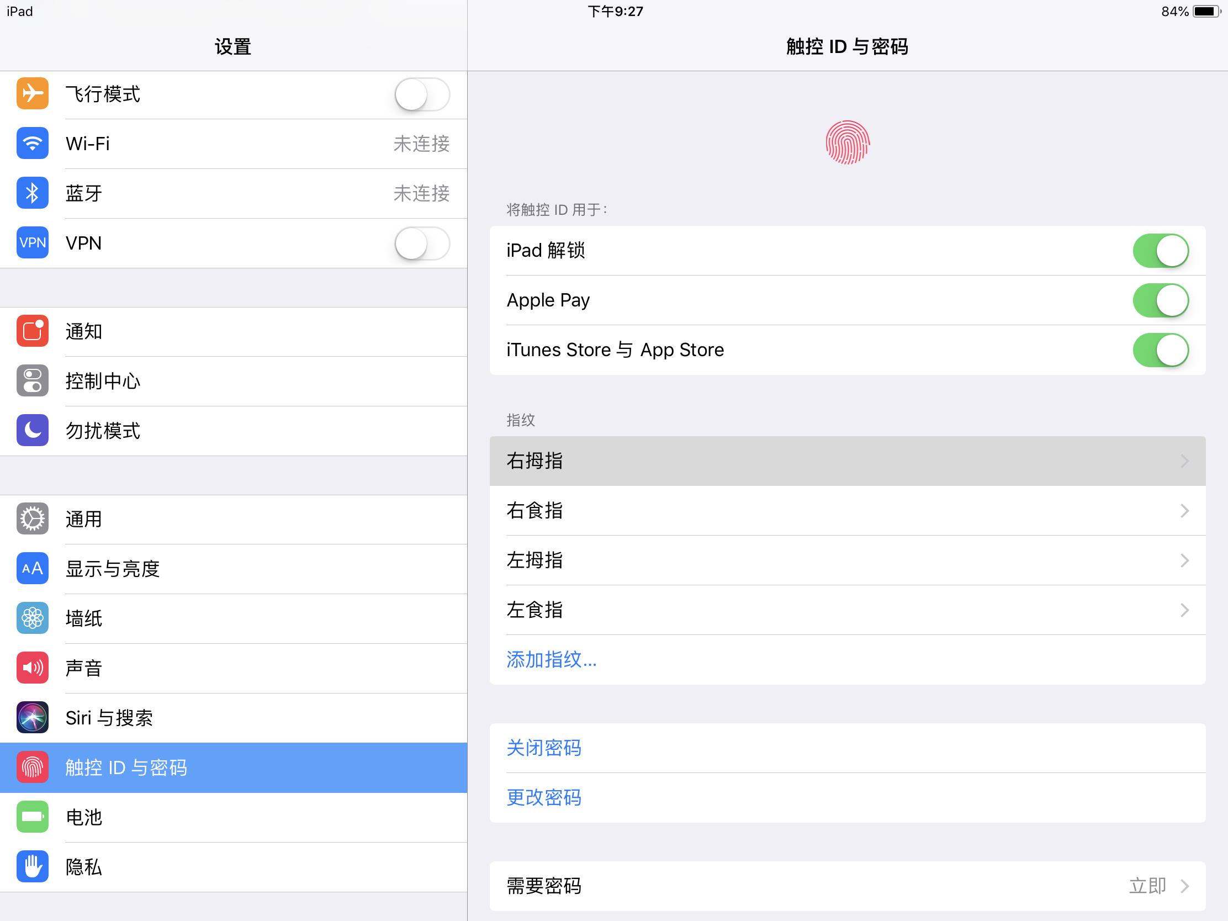Viewport: 1228px width, 921px height.
Task: Tap the Wi-Fi icon in sidebar
Action: [x=32, y=143]
